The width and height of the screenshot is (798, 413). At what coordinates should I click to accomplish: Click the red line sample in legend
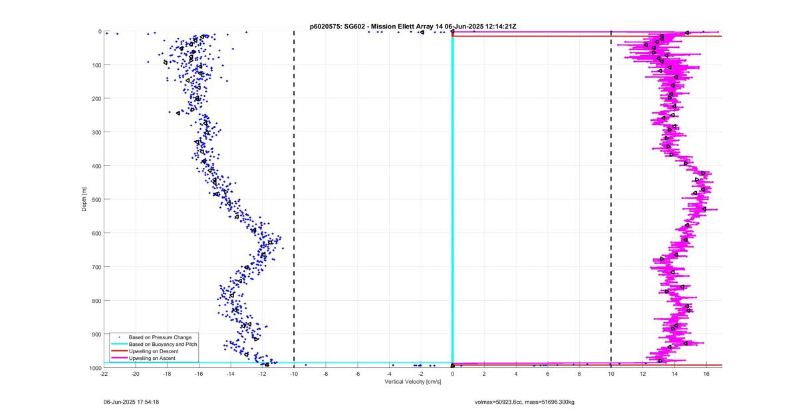pyautogui.click(x=118, y=351)
